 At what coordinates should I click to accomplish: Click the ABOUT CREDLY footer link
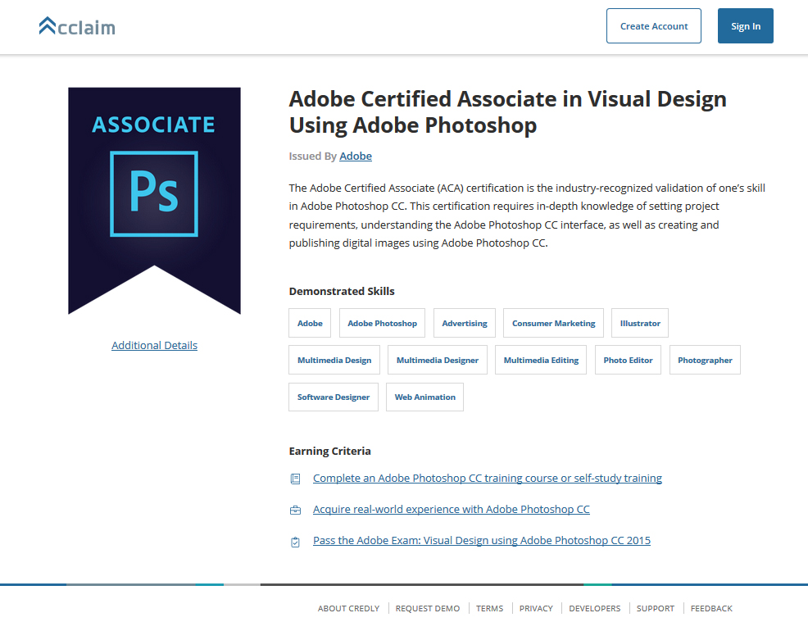point(348,608)
